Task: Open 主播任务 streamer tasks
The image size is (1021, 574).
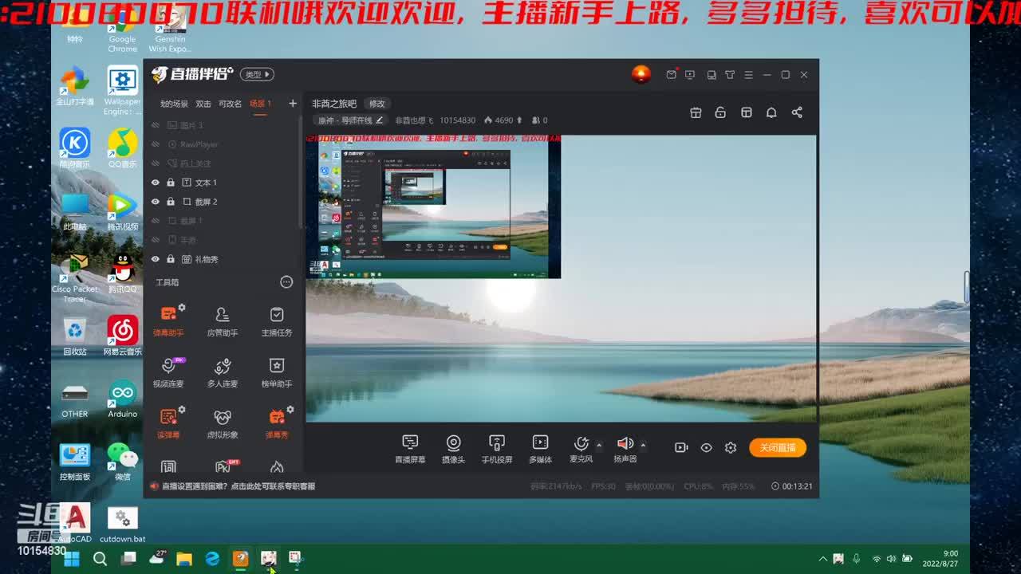Action: [277, 320]
